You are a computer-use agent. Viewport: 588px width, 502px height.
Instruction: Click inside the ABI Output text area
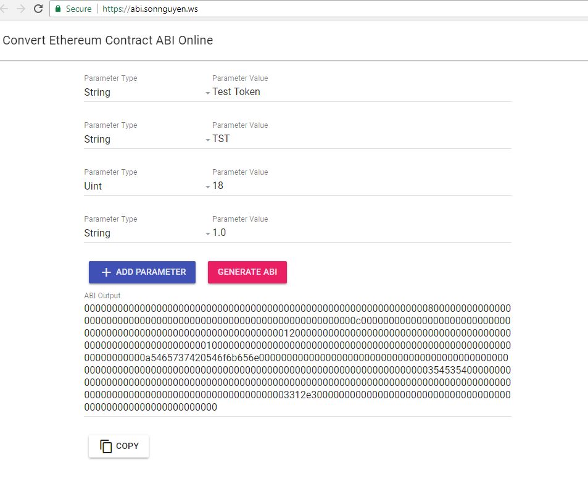[297, 358]
